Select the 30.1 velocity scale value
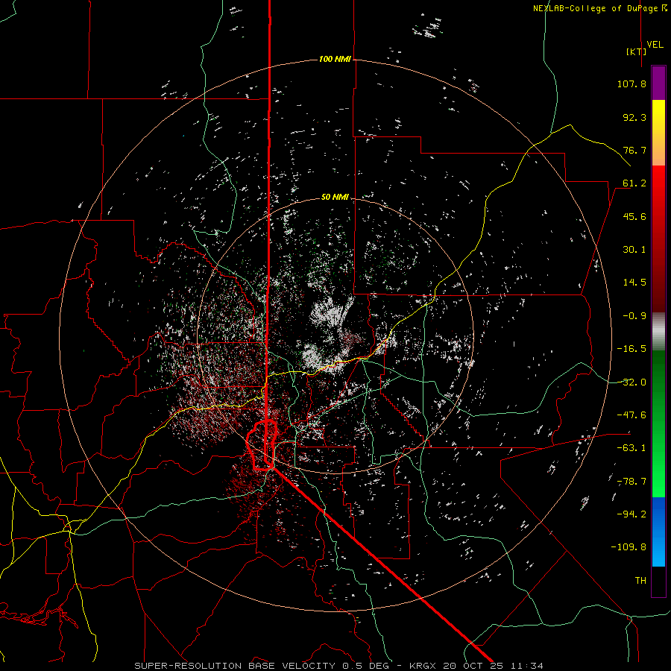671x671 pixels. pyautogui.click(x=634, y=250)
